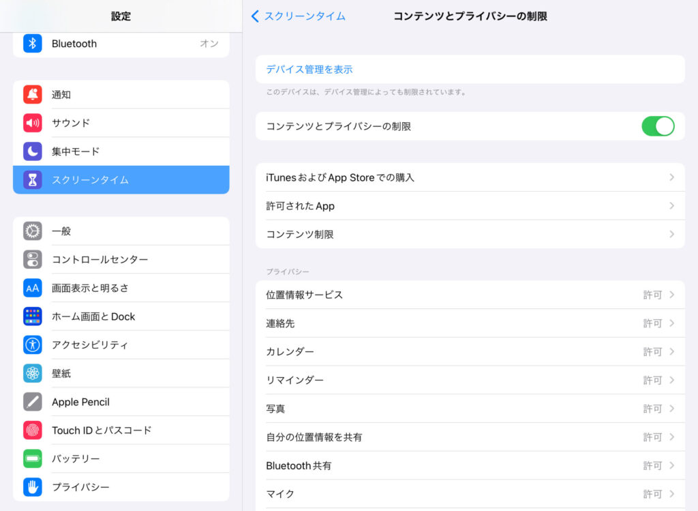
Task: Open コントロールセンター in sidebar
Action: click(x=100, y=260)
